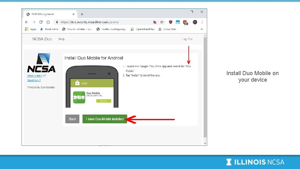Click the padlock site security icon

point(57,22)
